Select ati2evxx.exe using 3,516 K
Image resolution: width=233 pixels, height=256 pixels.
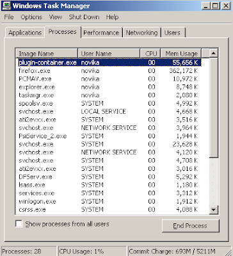(109, 120)
